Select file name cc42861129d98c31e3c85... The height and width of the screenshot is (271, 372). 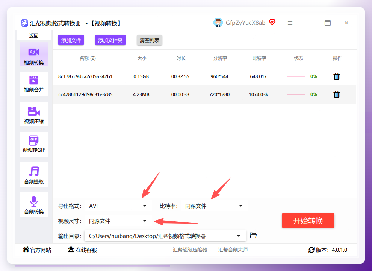click(87, 94)
